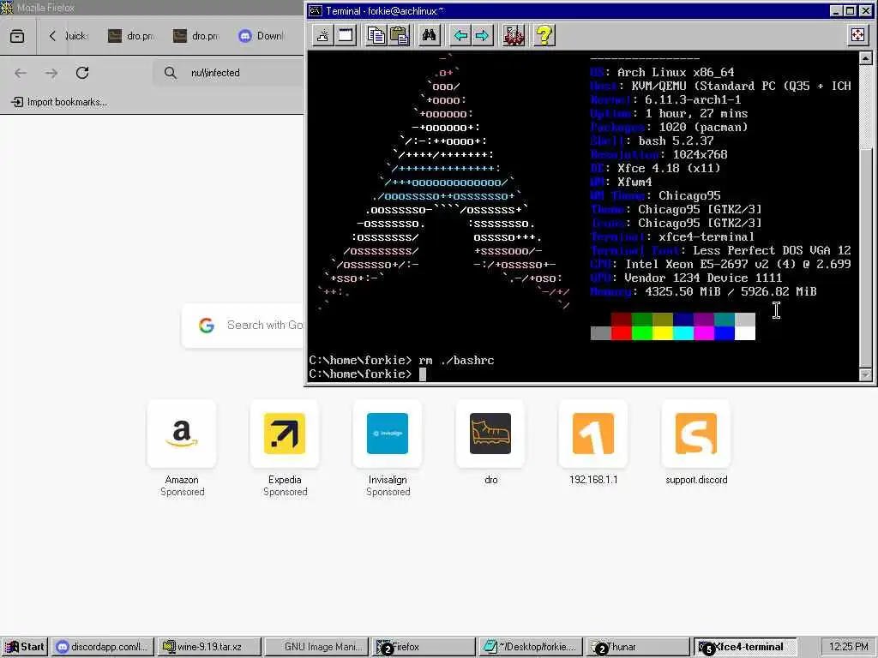Click the bright red color block
Viewport: 878px width, 658px height.
(621, 333)
